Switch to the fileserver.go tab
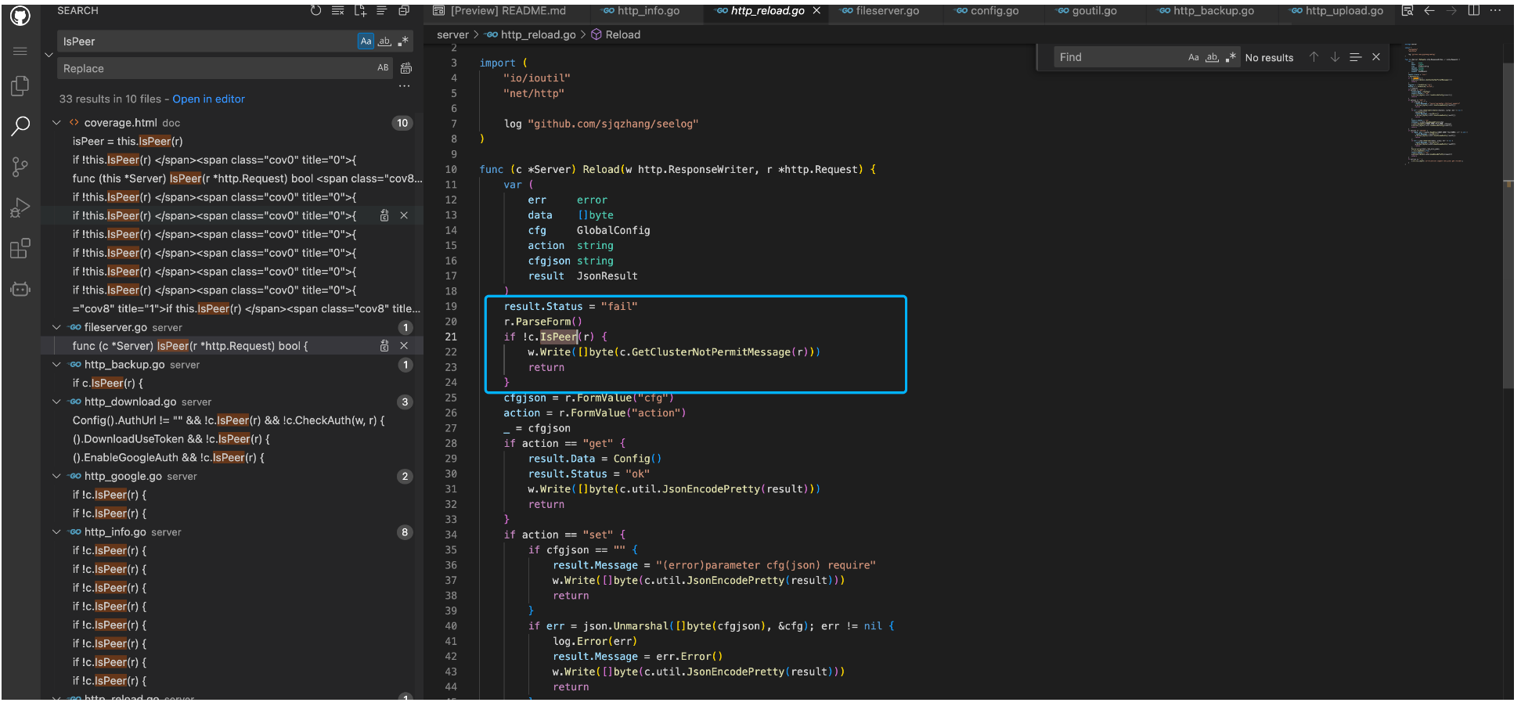 886,11
